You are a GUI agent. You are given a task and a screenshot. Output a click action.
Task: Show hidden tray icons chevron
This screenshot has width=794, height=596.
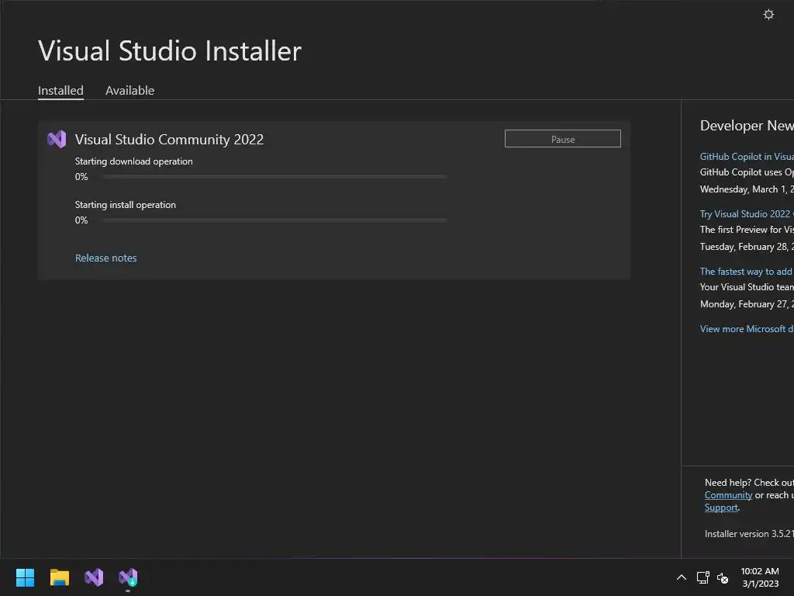click(682, 577)
